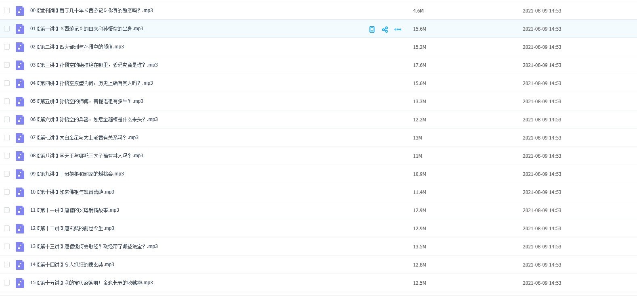
Task: Open the more options dots on file 01
Action: click(398, 29)
